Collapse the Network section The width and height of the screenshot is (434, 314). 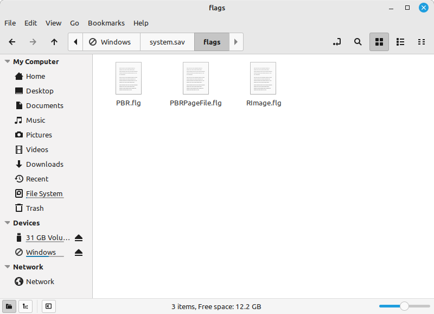pos(8,267)
